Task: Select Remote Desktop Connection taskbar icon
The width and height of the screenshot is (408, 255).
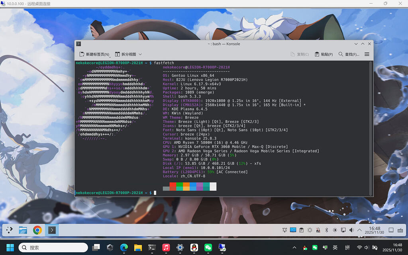Action: coord(222,247)
